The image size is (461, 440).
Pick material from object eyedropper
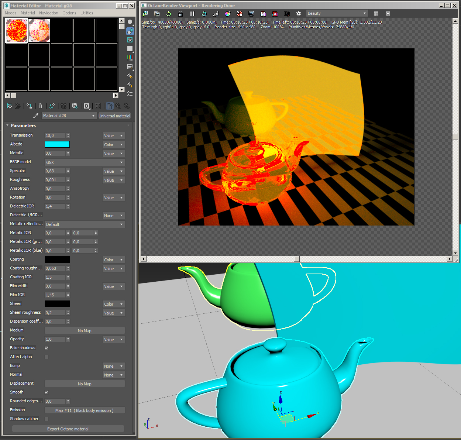pyautogui.click(x=36, y=116)
